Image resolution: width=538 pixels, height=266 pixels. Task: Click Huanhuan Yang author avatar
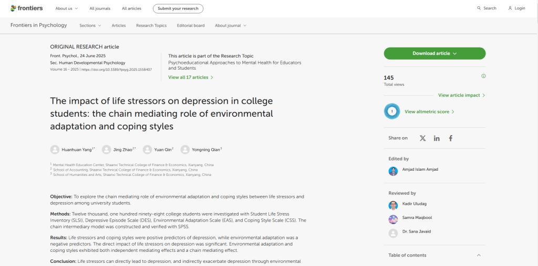click(x=55, y=150)
